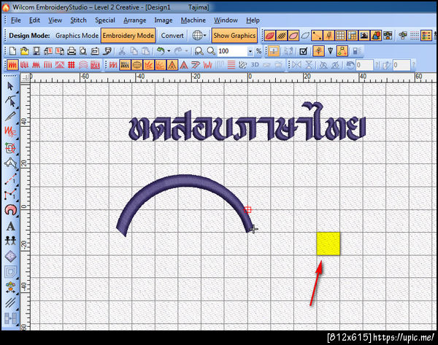Select the pink horseshoe Input tool
This screenshot has height=345, width=438.
pos(11,210)
